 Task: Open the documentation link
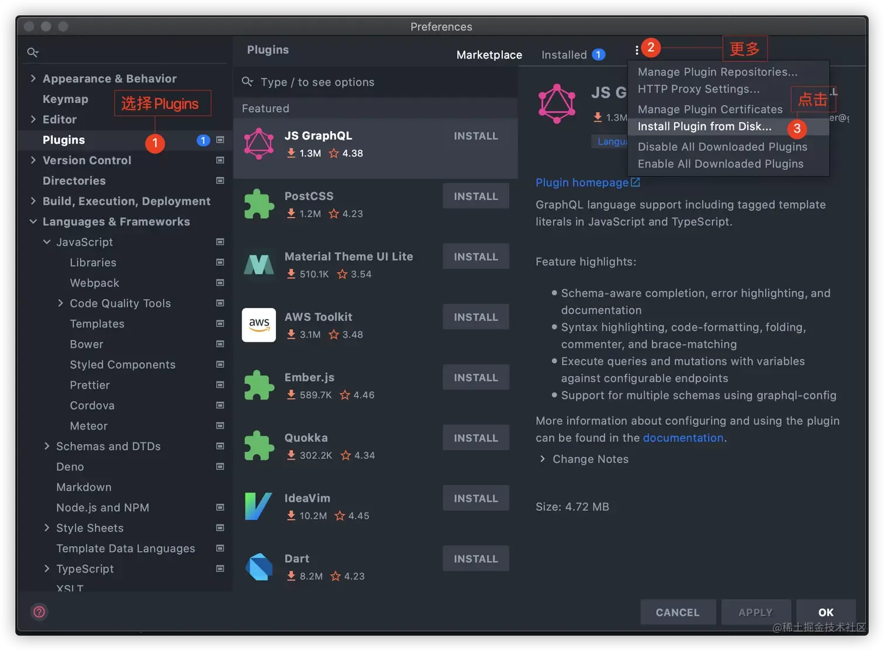[x=683, y=438]
